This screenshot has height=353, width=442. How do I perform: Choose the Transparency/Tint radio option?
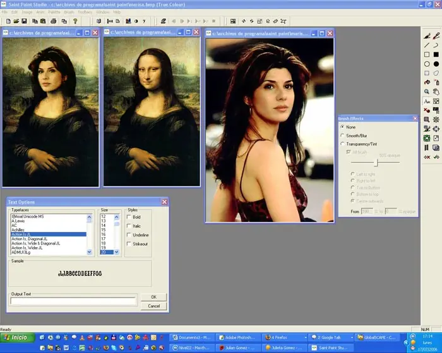(343, 144)
